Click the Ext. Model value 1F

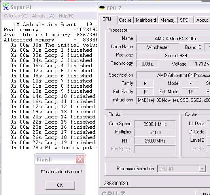tap(191, 92)
